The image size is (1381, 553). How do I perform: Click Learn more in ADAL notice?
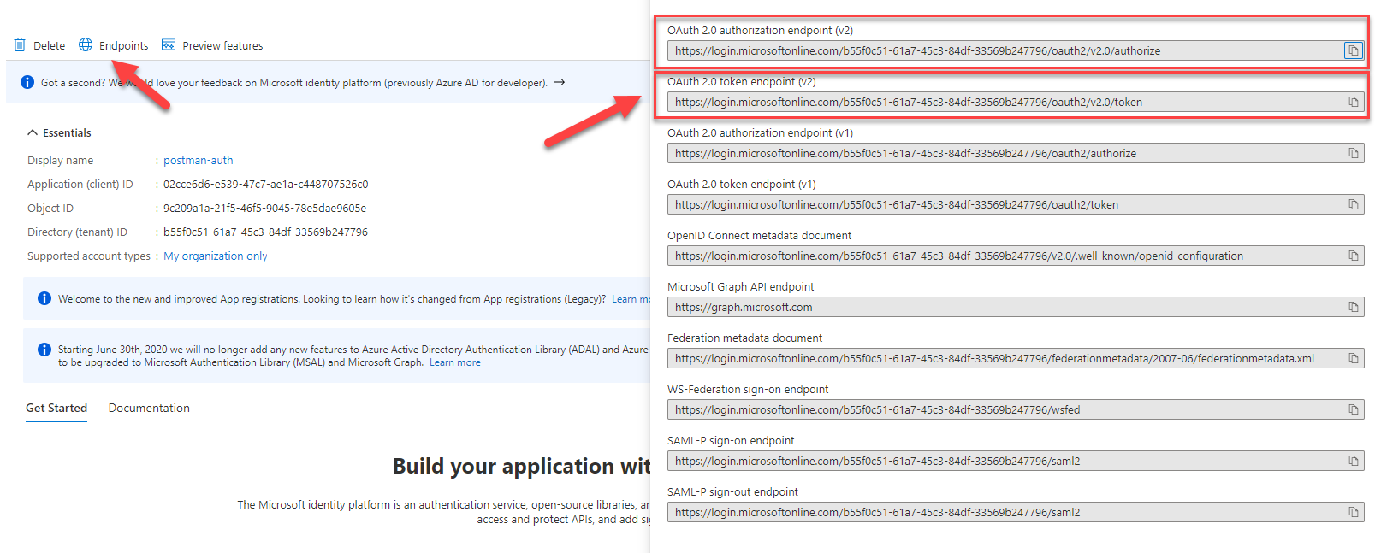click(x=455, y=362)
